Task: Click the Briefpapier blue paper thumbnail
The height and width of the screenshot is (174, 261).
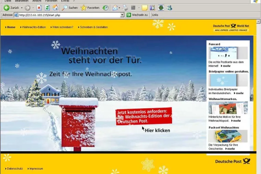Action: click(x=228, y=80)
